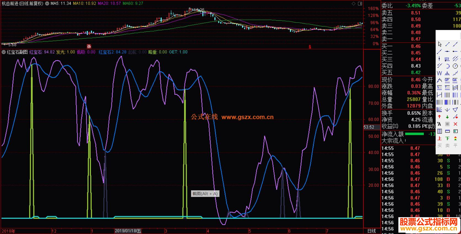The width and height of the screenshot is (461, 234).
Task: Expand dropdown beside 红宝石副图 indicator
Action: [4, 52]
